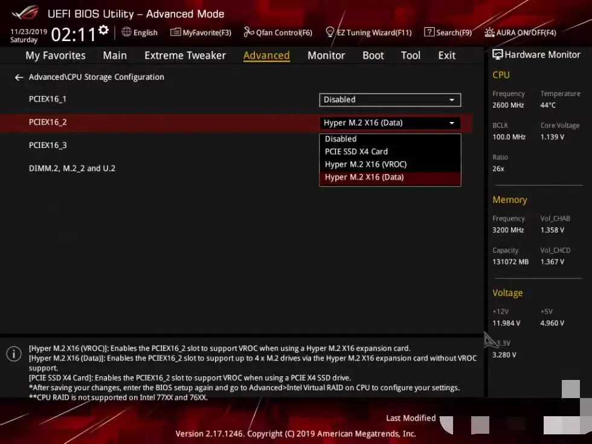Click the 11/23/2019 date text
The image size is (592, 444).
pos(29,31)
